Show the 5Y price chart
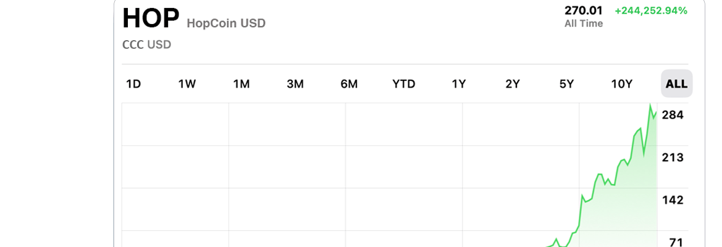722x247 pixels. coord(566,84)
